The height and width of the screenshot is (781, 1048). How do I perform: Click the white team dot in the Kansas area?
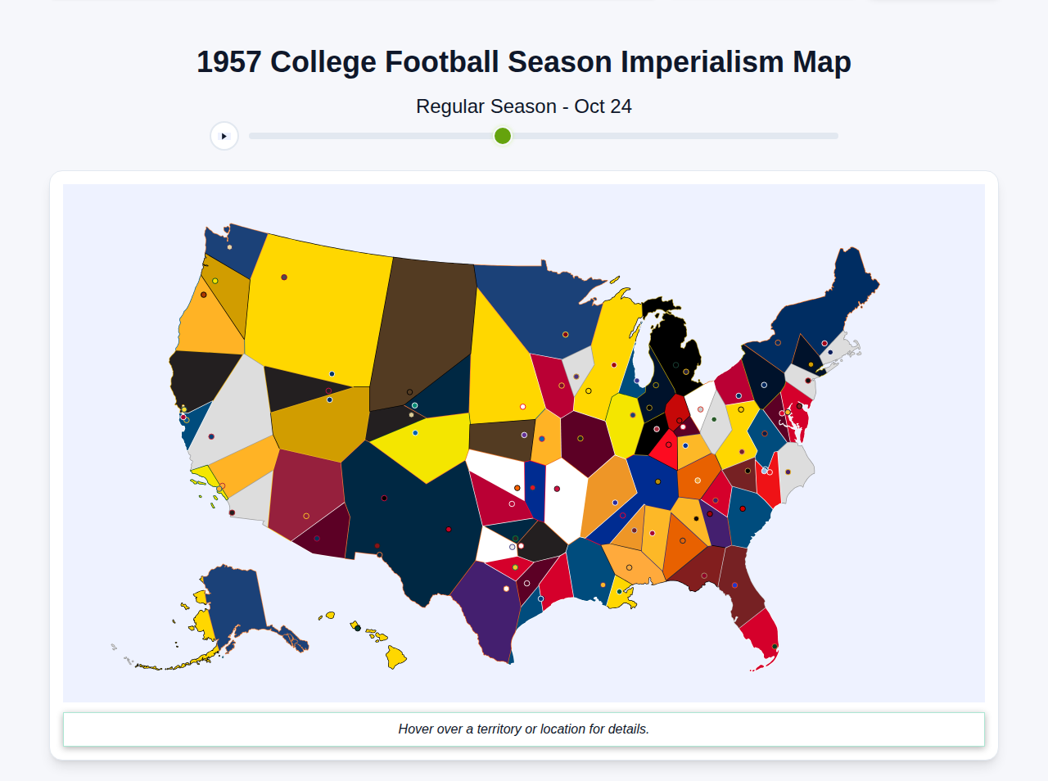coord(512,503)
